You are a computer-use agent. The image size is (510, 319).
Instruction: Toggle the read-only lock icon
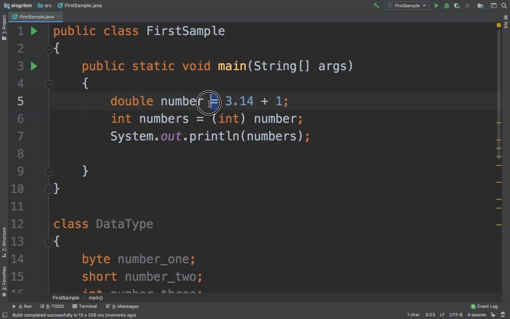tap(493, 315)
